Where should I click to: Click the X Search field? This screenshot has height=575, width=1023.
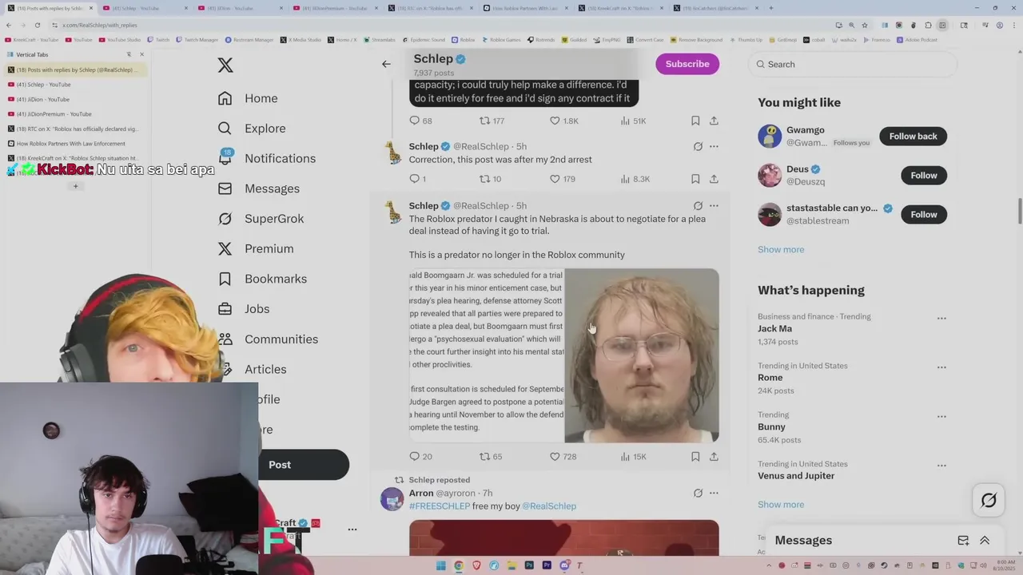pos(853,64)
